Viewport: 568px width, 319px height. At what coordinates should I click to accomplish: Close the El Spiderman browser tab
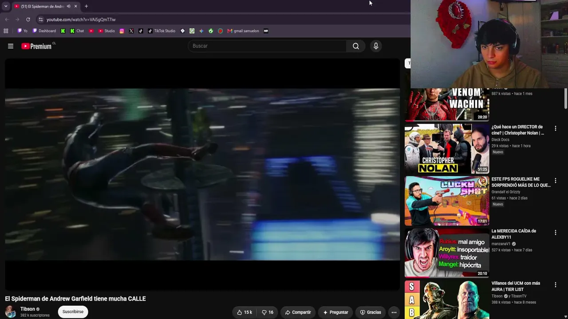[x=75, y=6]
